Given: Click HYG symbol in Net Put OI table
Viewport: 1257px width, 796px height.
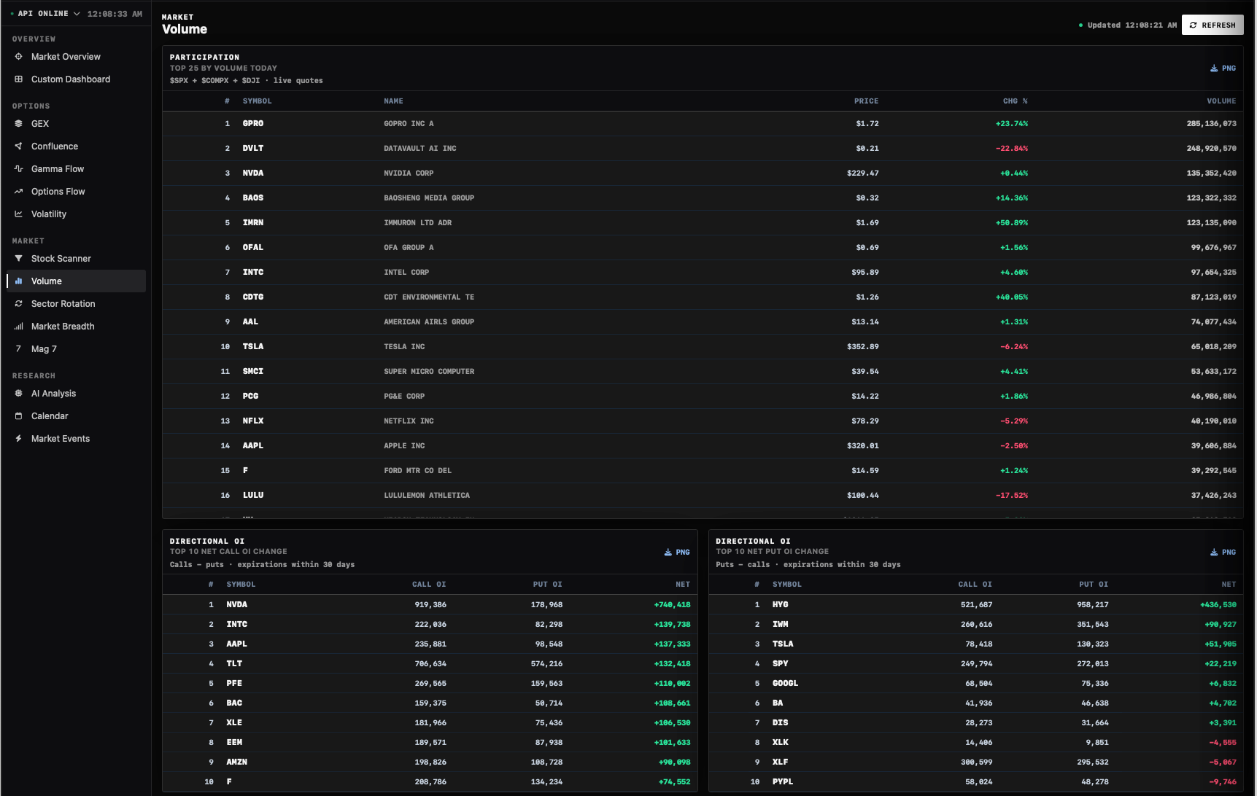Looking at the screenshot, I should click(781, 604).
